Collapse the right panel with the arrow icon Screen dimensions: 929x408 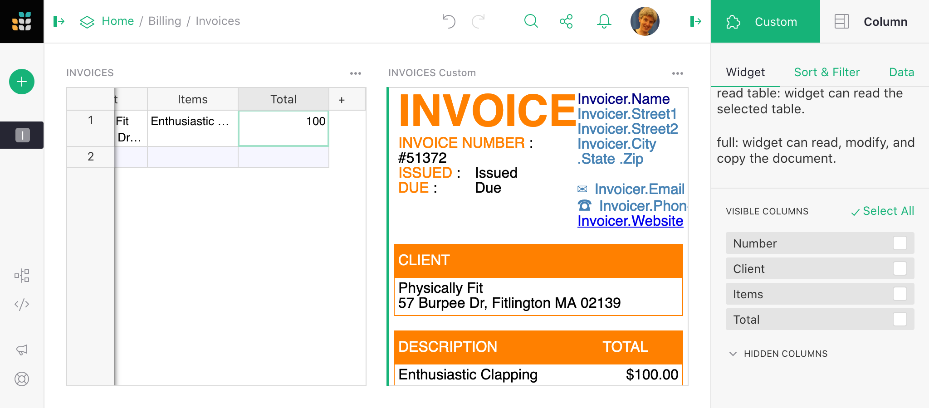(695, 21)
